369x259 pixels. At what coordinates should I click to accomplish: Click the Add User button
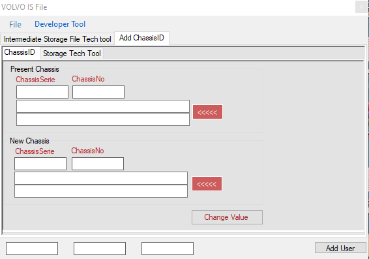coord(340,248)
